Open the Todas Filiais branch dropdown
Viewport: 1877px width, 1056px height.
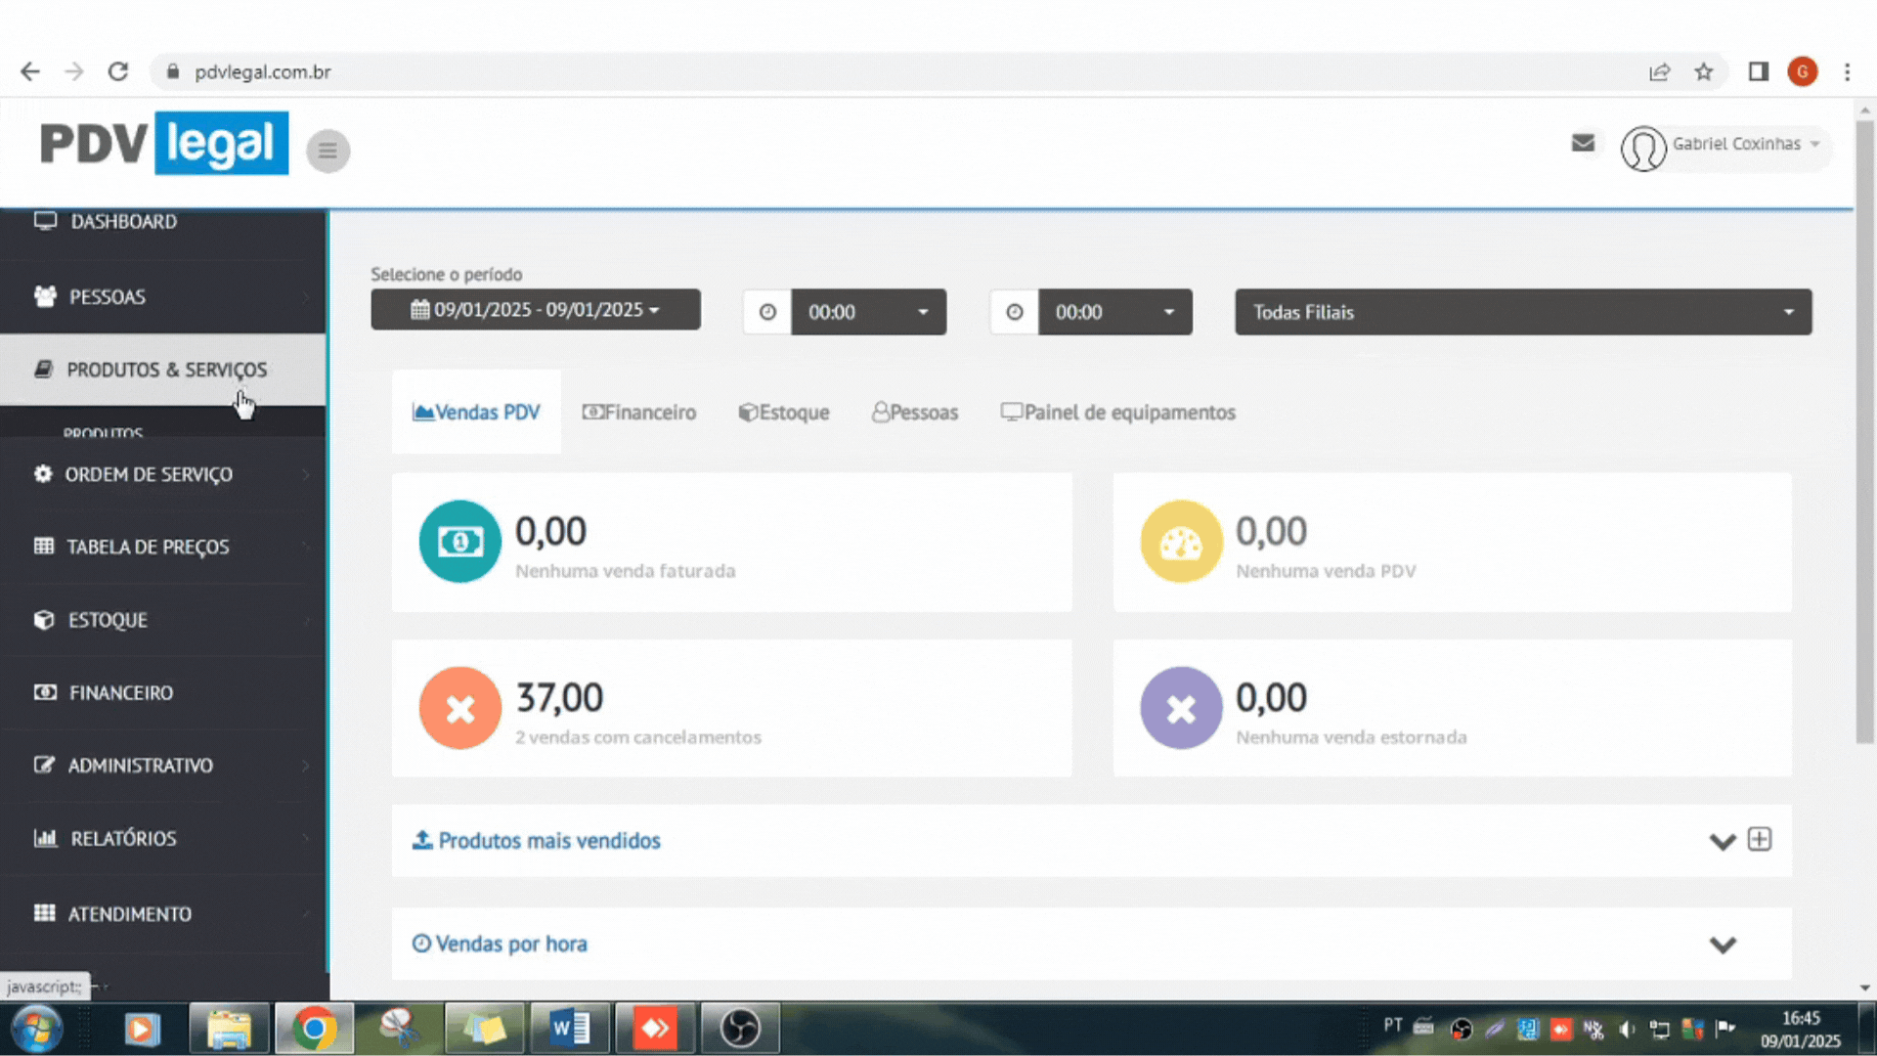coord(1522,312)
